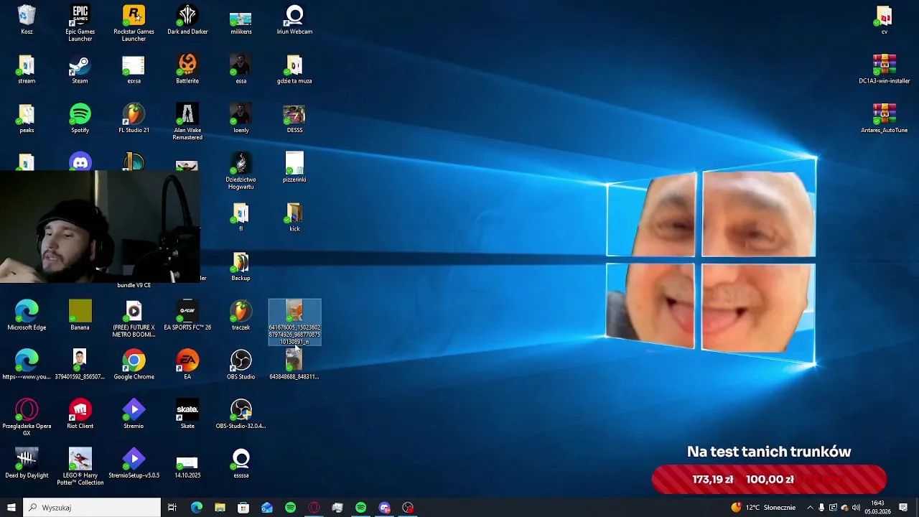Viewport: 919px width, 517px height.
Task: Open the Iriun Webcam app icon
Action: pyautogui.click(x=294, y=19)
